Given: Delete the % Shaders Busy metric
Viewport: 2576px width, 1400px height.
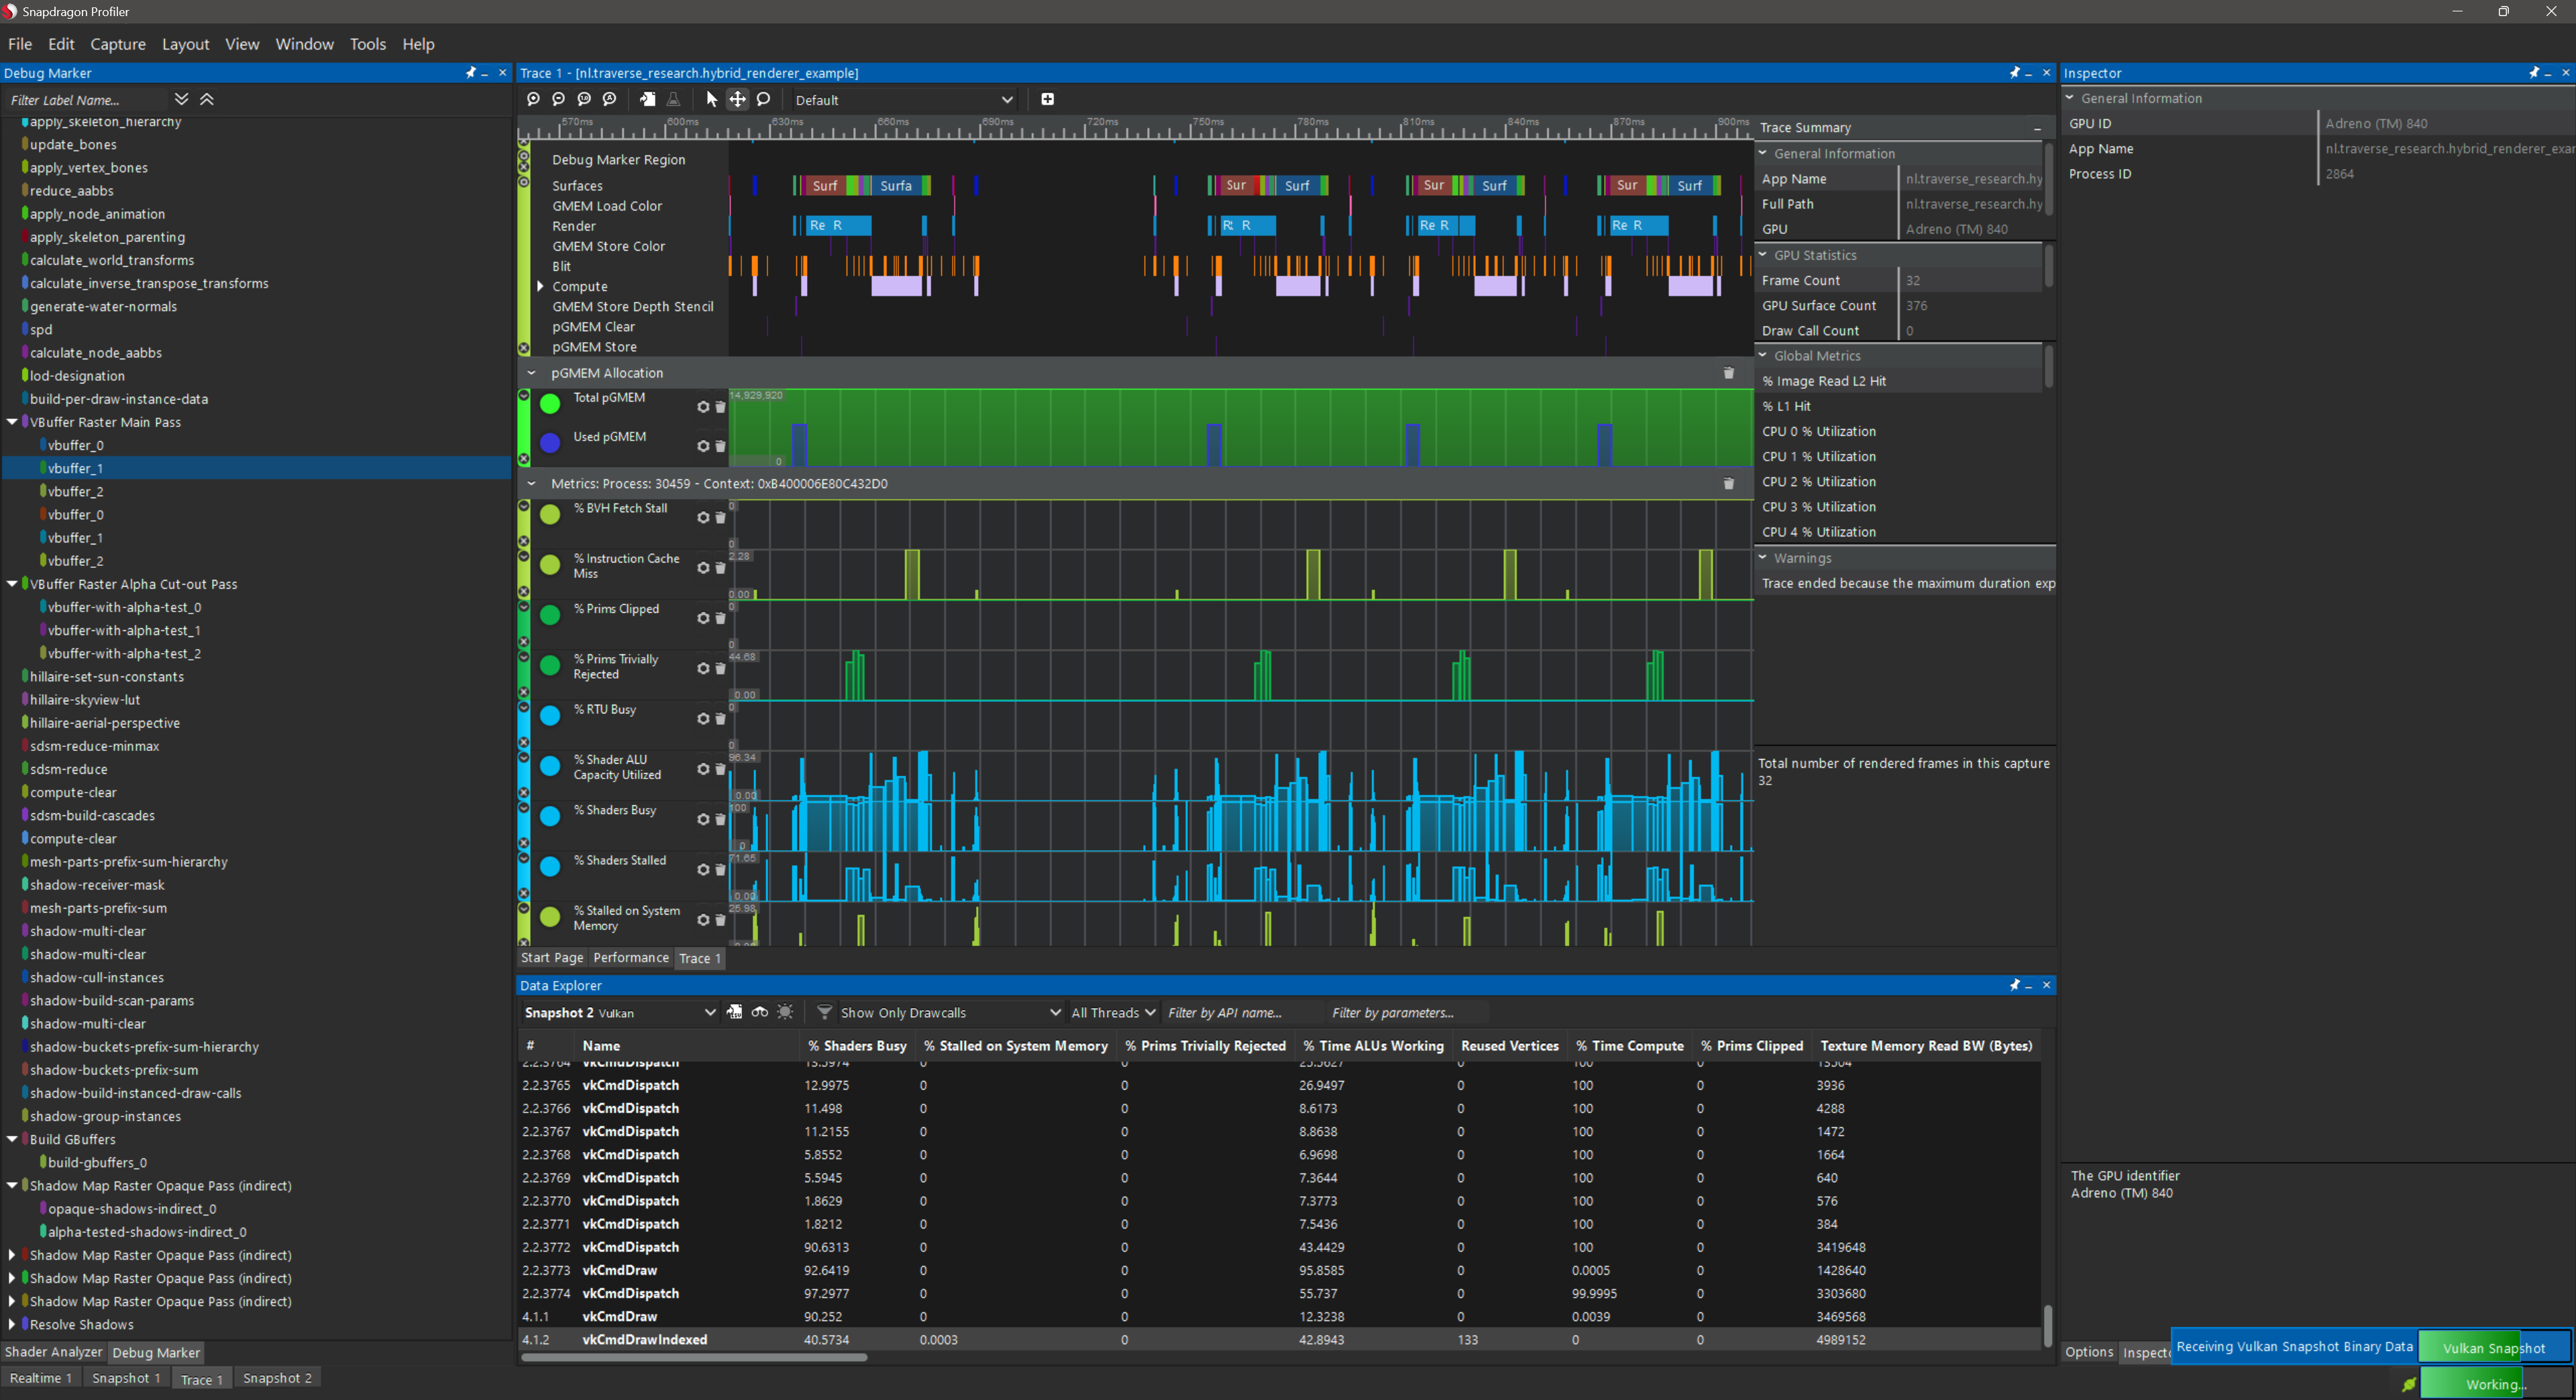Looking at the screenshot, I should 720,819.
